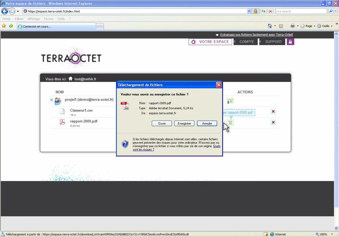The height and width of the screenshot is (237, 339).
Task: Select the VOTRE ESPACE tab
Action: [x=210, y=42]
